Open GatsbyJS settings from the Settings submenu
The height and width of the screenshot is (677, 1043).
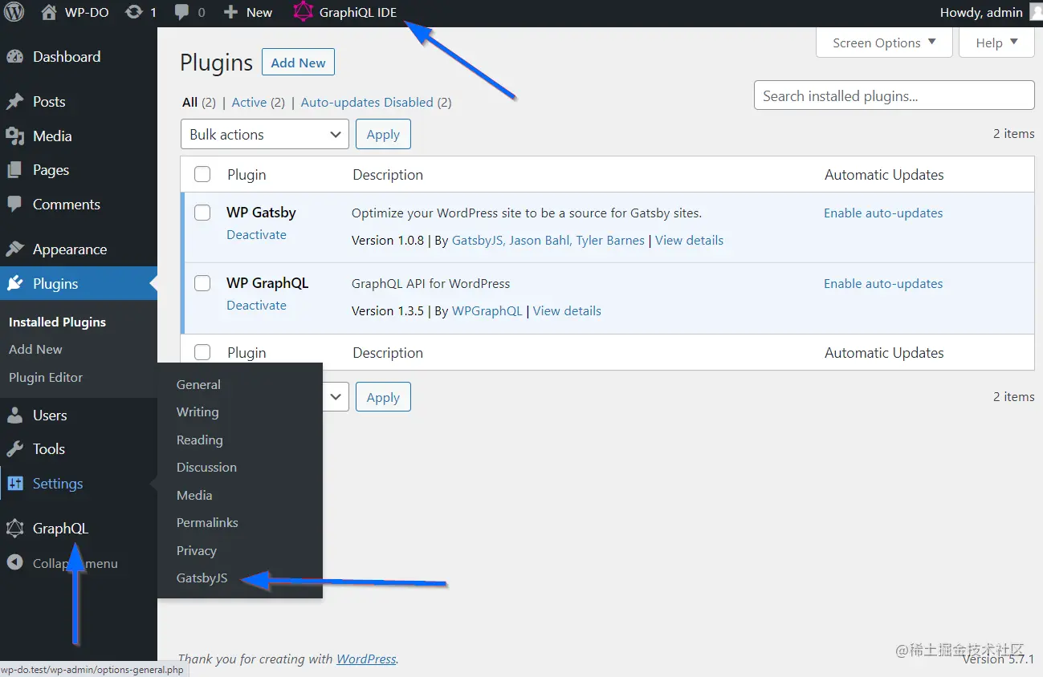[201, 578]
